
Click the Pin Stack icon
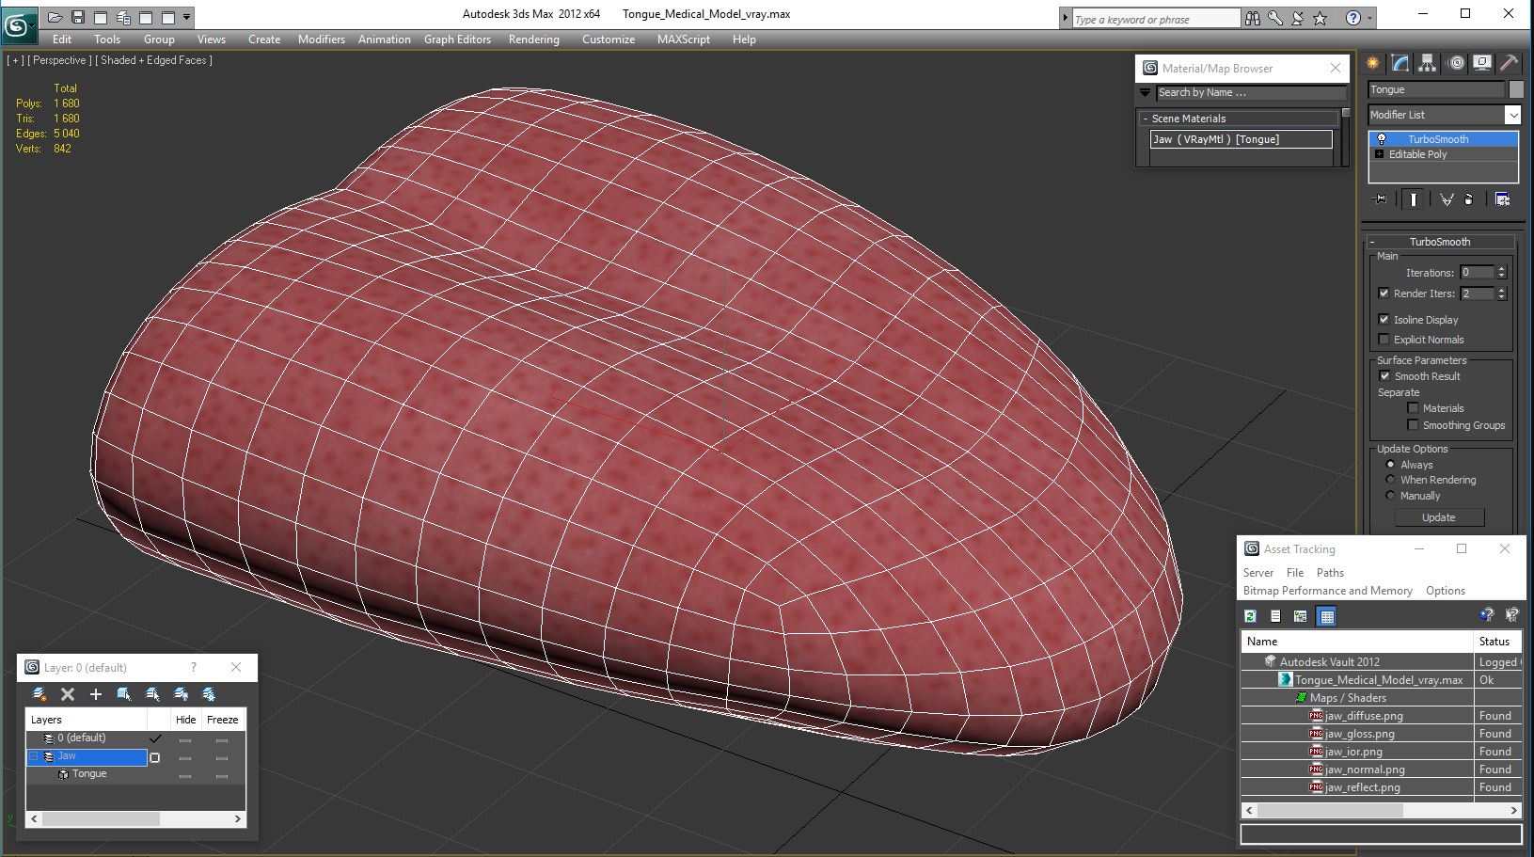tap(1380, 198)
